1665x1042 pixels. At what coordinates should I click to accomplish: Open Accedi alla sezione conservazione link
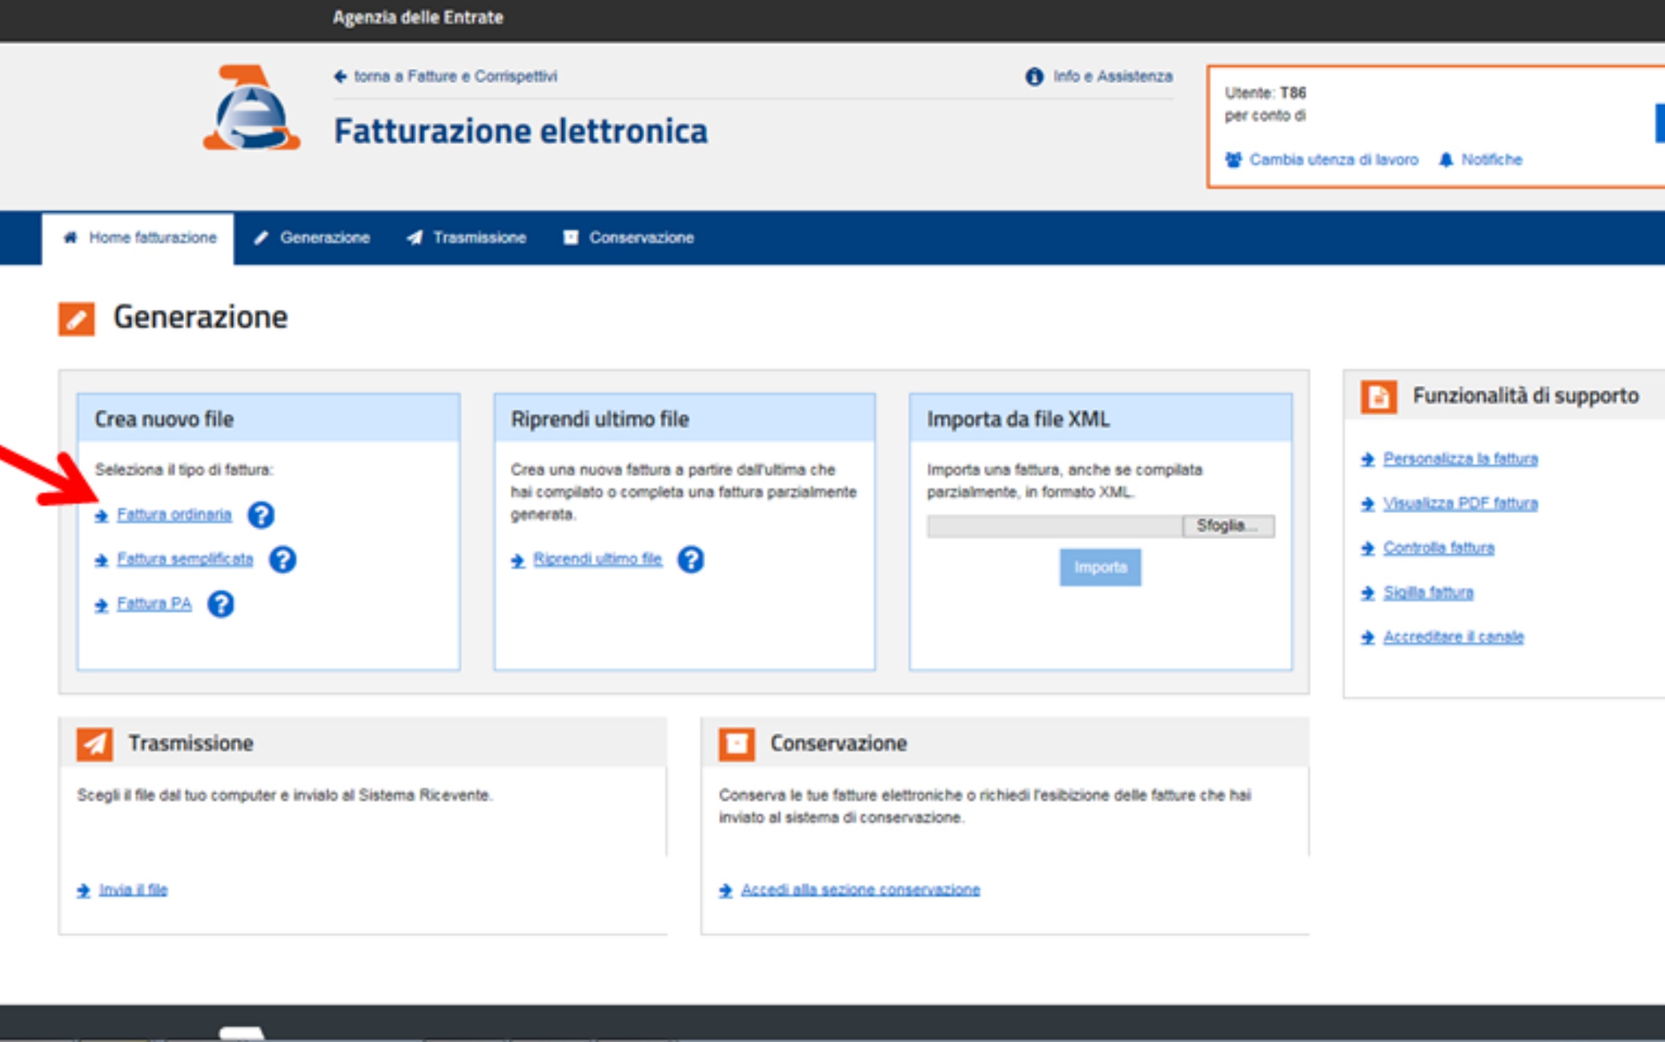[861, 890]
